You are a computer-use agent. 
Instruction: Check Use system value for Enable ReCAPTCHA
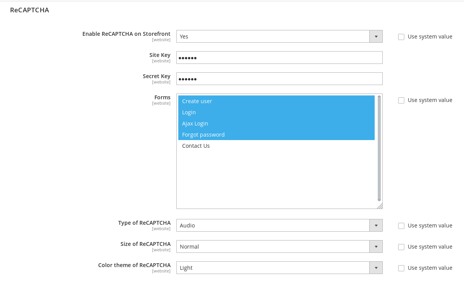coord(401,37)
